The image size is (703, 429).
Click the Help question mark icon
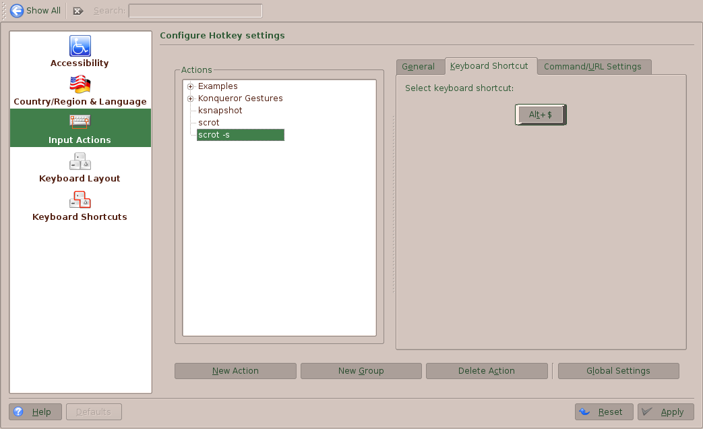(x=19, y=411)
